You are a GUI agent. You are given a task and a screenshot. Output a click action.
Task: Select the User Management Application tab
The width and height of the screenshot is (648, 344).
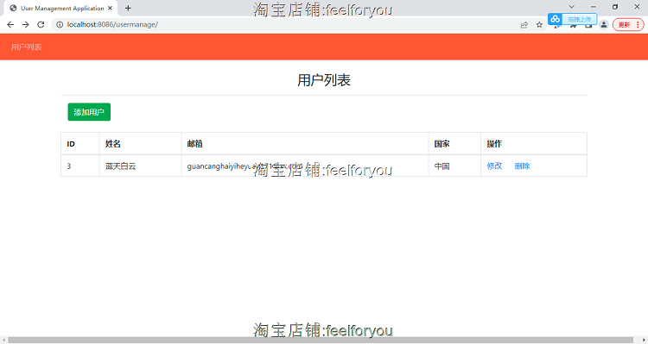pos(61,9)
